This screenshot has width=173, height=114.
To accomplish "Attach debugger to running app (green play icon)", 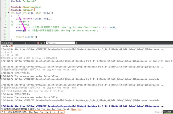I will coord(41,43).
